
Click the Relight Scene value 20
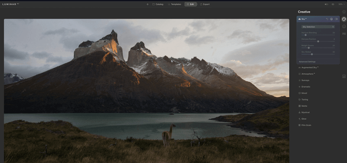334,46
